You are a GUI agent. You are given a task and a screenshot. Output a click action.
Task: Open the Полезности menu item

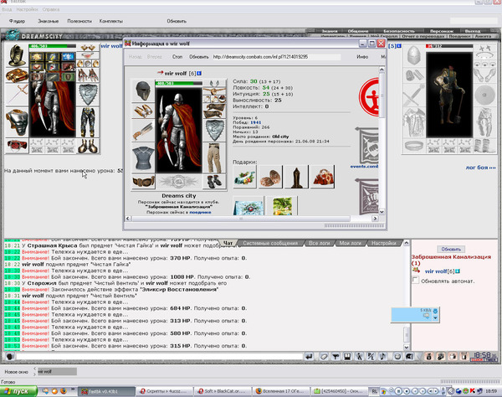tap(79, 21)
